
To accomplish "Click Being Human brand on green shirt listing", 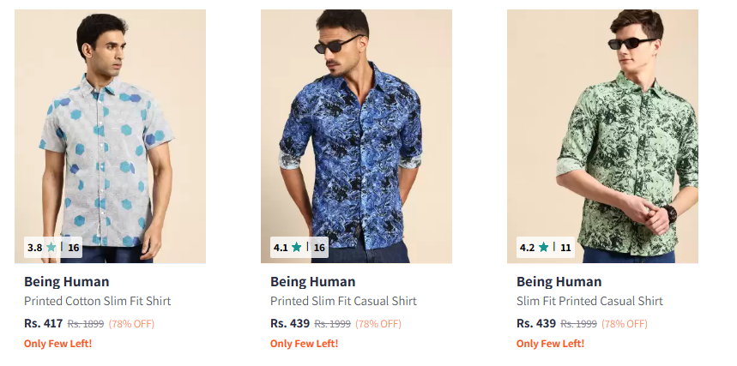I will [x=559, y=281].
